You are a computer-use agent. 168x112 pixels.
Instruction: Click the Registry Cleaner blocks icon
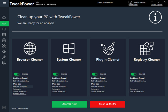pyautogui.click(x=147, y=49)
